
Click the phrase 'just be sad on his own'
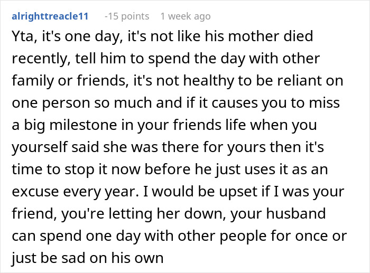87,258
